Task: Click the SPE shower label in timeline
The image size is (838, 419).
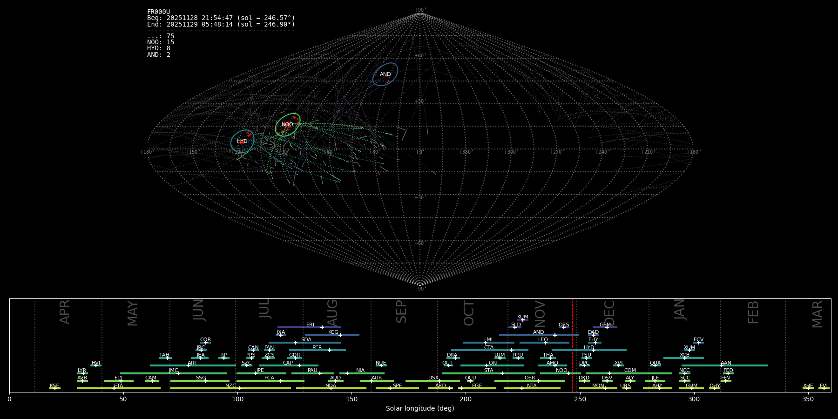Action: pos(397,386)
